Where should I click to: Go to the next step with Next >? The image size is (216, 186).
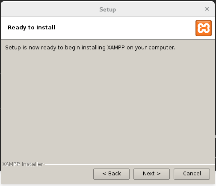point(151,174)
